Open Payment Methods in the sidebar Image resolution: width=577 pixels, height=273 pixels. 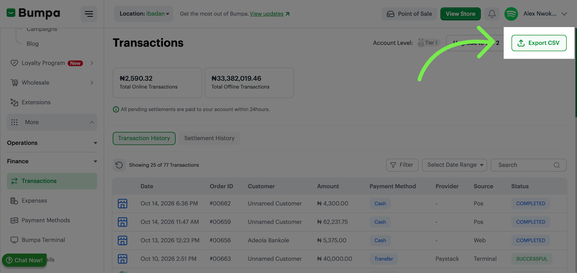pos(40,220)
